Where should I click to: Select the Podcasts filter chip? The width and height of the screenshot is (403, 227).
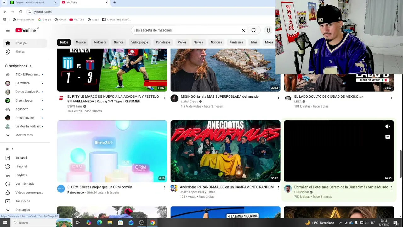tap(100, 42)
